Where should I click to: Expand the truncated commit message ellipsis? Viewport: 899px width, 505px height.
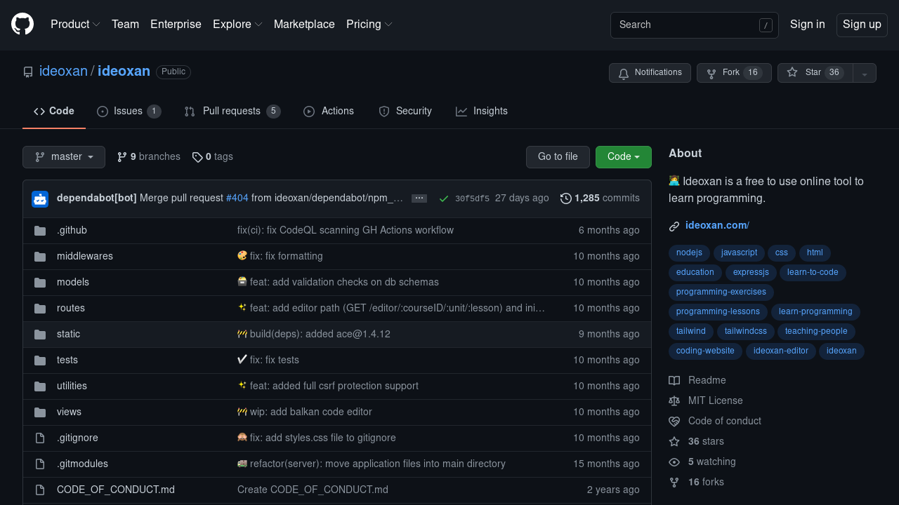tap(419, 198)
